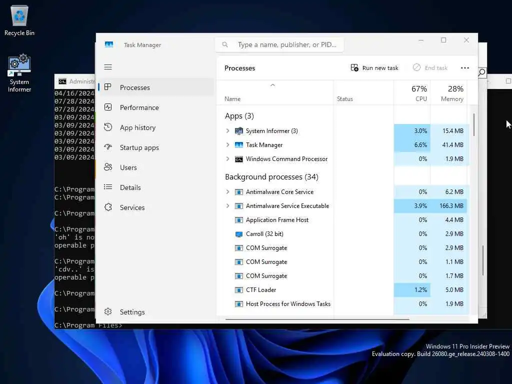Select COM Surrogate row using 1.1 MB
Screen dimensions: 512x384
343,262
